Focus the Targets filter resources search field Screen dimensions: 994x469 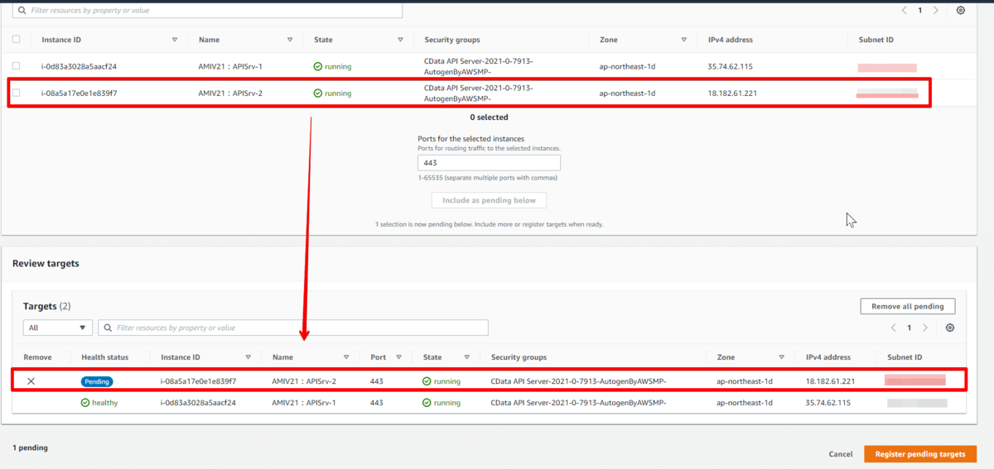(293, 328)
